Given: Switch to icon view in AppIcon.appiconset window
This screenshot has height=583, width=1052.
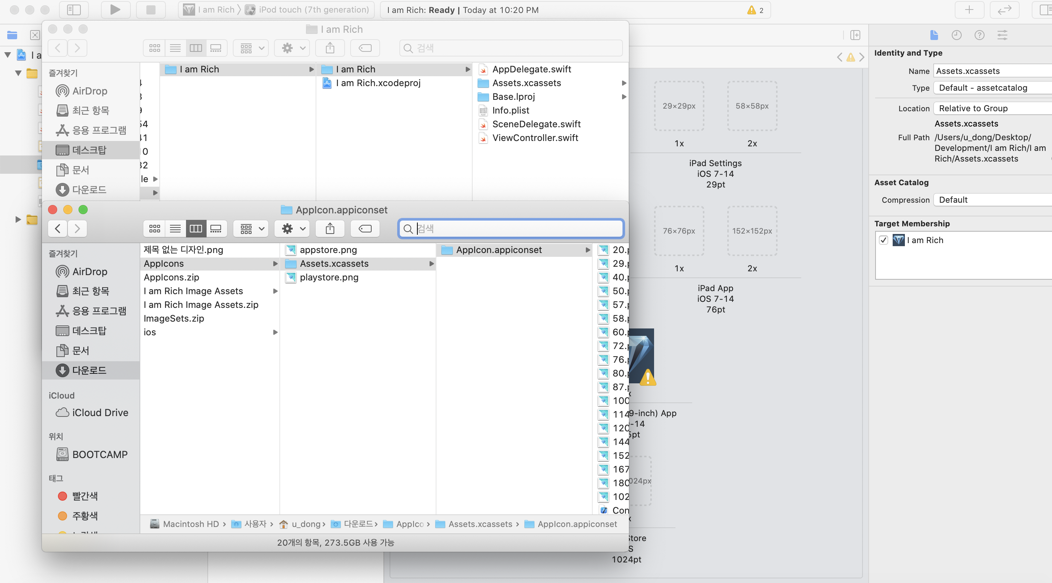Looking at the screenshot, I should point(154,229).
